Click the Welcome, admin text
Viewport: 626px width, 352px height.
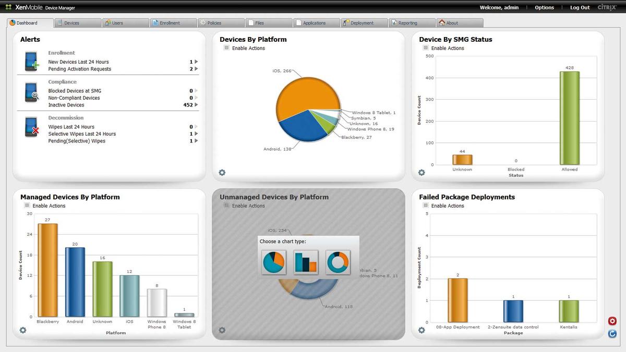click(499, 7)
